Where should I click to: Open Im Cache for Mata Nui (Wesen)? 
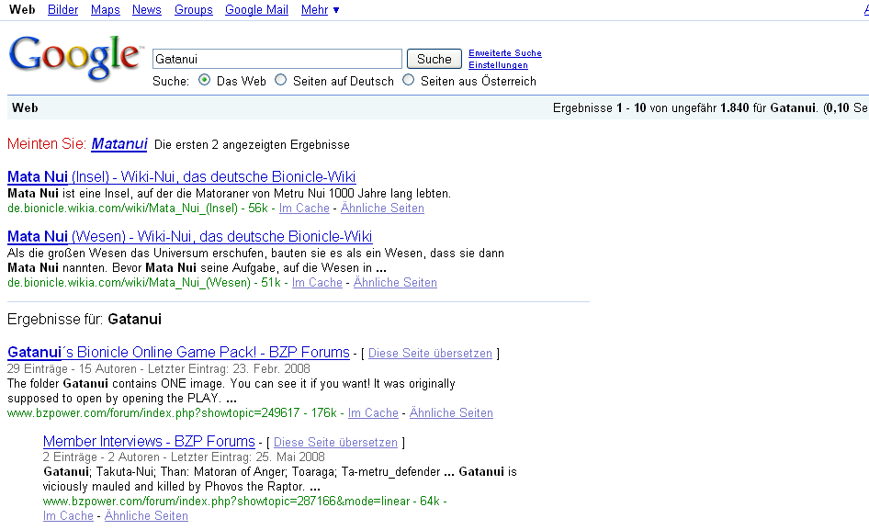[x=317, y=283]
